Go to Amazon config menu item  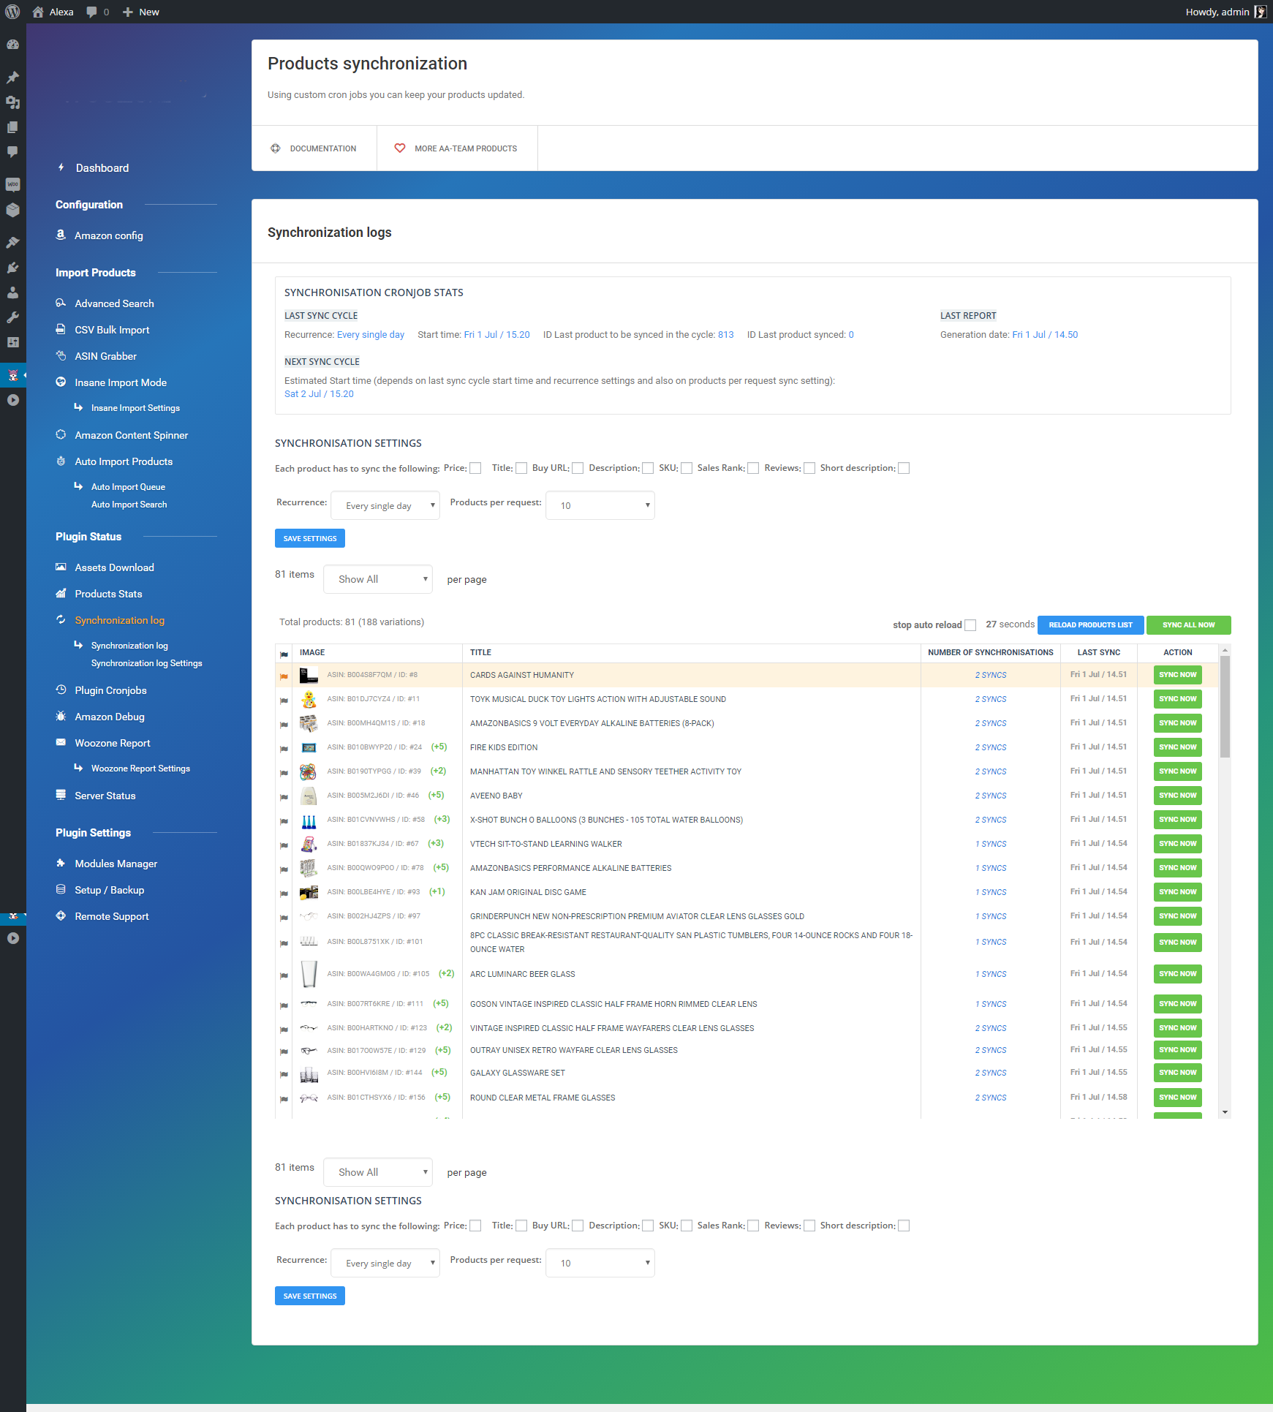(x=109, y=235)
